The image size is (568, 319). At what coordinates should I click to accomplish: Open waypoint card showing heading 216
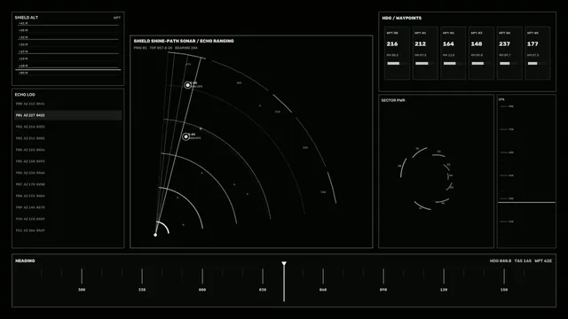(397, 53)
